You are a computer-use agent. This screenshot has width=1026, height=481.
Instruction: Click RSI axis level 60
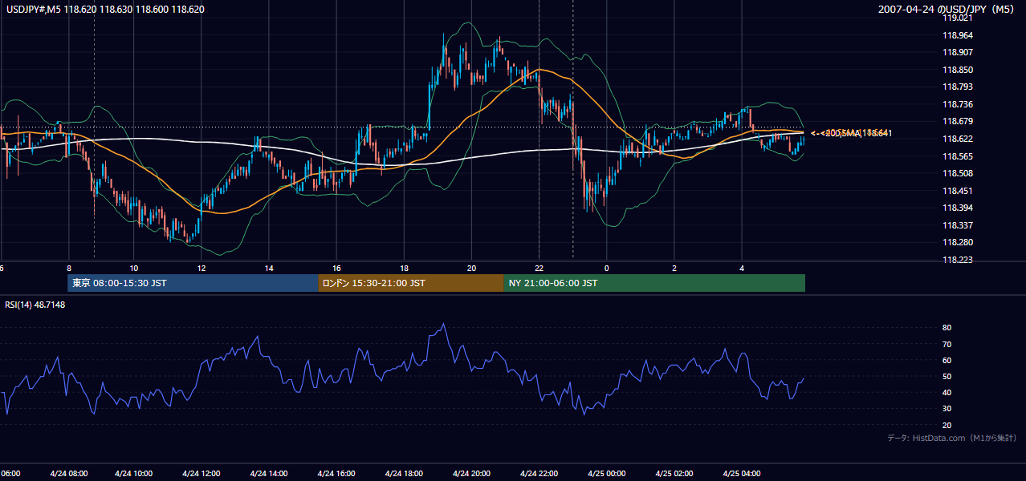[947, 360]
